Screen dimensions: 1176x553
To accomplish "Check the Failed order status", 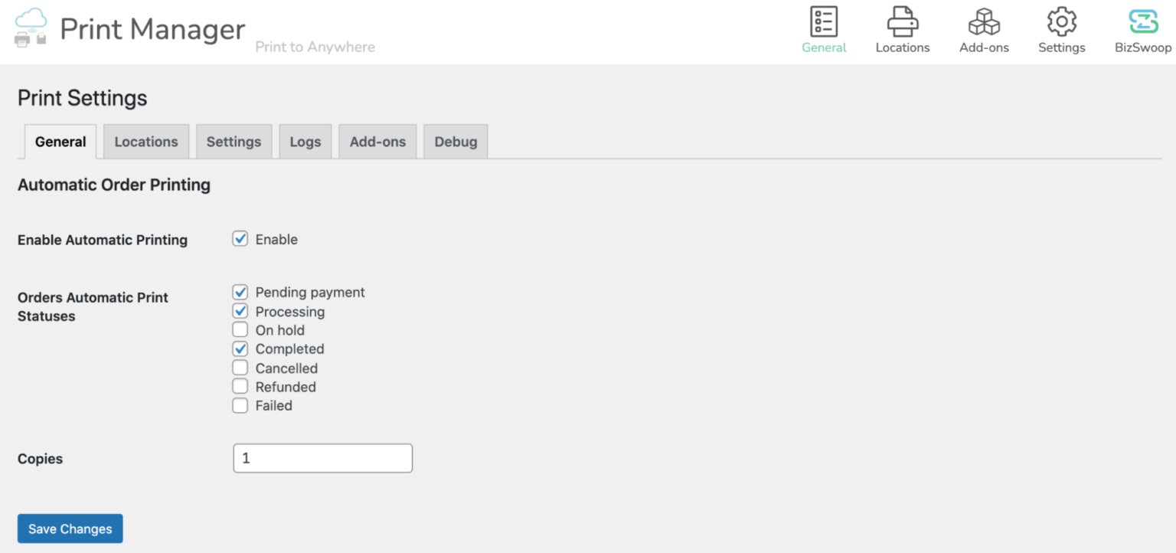I will coord(240,404).
